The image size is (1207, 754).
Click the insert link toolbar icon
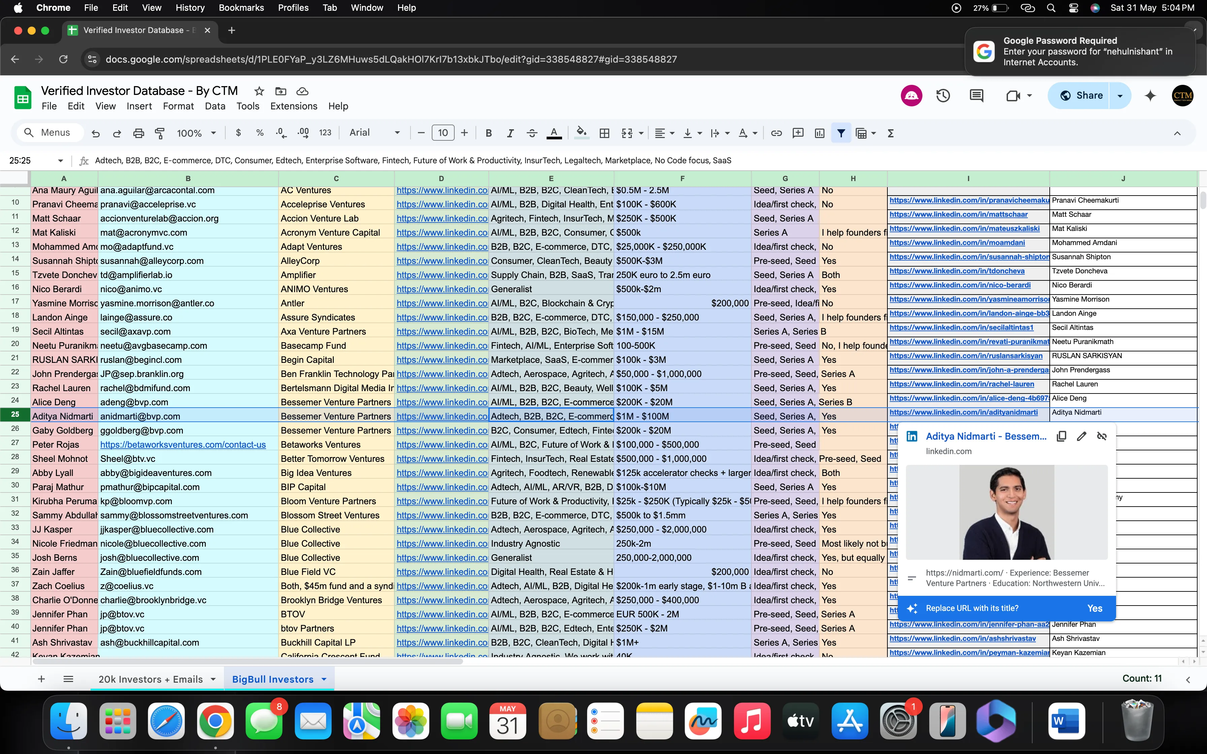776,133
